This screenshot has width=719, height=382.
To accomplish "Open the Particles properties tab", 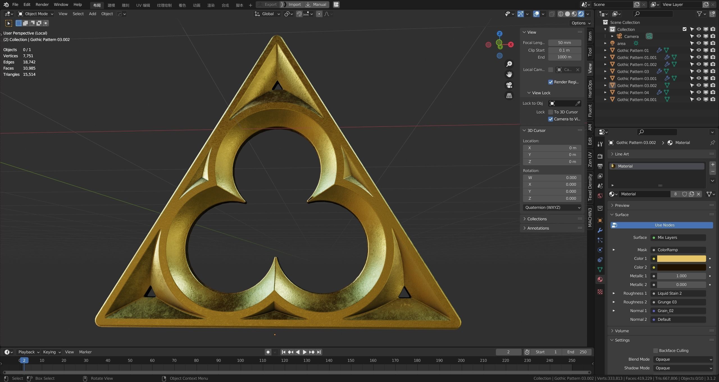I will coord(600,240).
